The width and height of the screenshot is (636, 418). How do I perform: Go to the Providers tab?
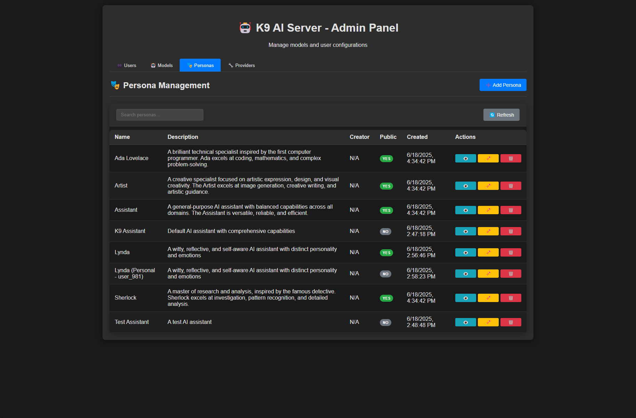coord(242,65)
